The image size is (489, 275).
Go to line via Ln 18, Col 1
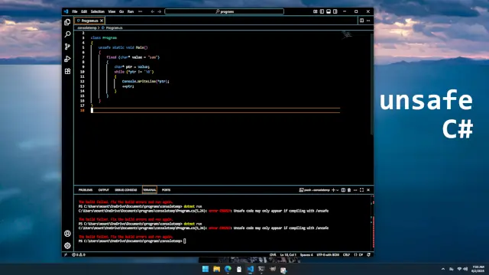pyautogui.click(x=288, y=254)
